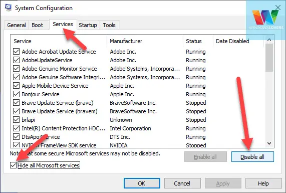The image size is (286, 193).
Task: Click the services list scrollbar thumb
Action: [x=269, y=58]
